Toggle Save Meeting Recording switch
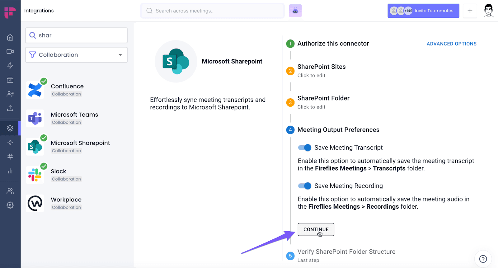 305,186
